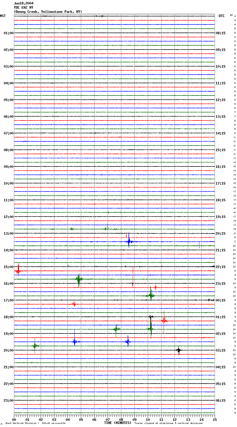Viewport: 237px width, 427px height.
Task: Click the MST timezone label
Action: pyautogui.click(x=3, y=16)
